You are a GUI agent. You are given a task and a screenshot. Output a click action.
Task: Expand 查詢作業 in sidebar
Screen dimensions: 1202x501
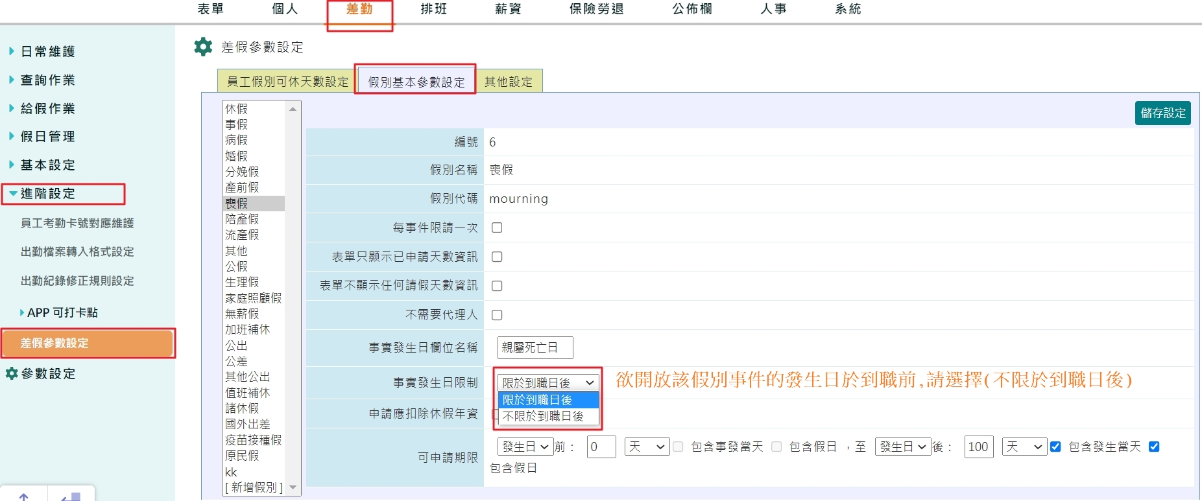(47, 80)
